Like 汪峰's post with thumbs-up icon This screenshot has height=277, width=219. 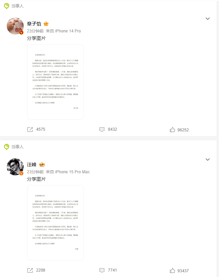(172, 271)
